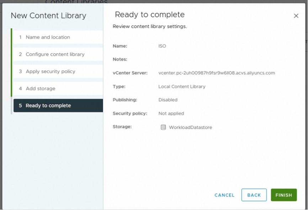Click the ISO library name value

(x=162, y=46)
